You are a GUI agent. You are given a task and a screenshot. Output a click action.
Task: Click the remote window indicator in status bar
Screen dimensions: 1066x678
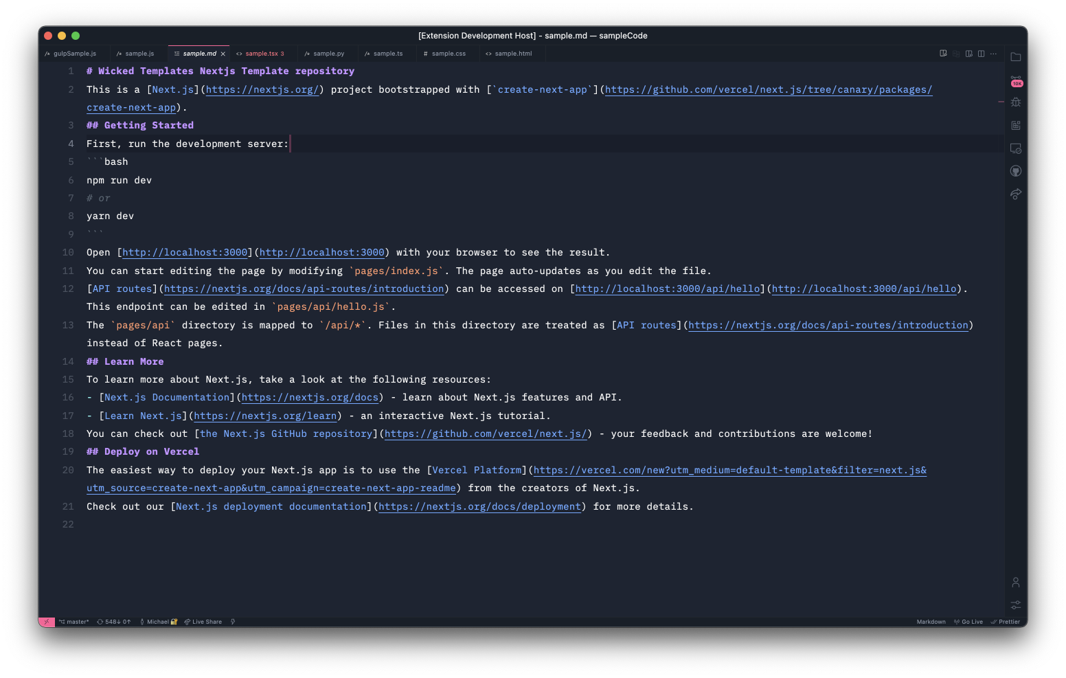[x=47, y=622]
